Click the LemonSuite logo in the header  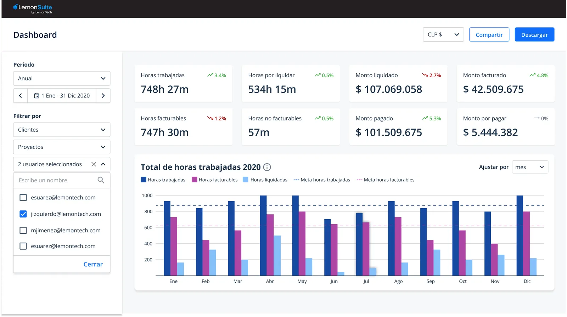coord(33,9)
